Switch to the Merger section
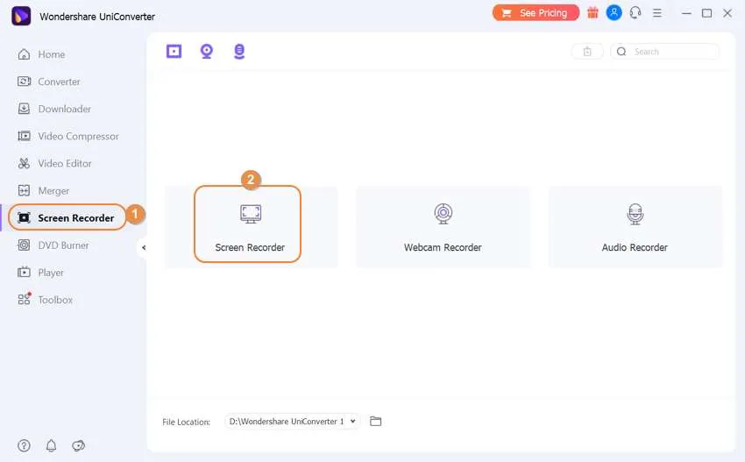Viewport: 745px width, 462px height. click(x=43, y=190)
